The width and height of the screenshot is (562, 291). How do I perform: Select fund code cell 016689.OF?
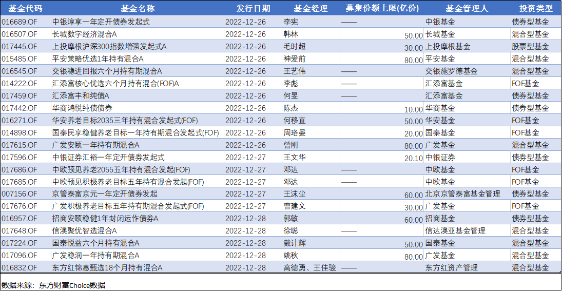point(19,22)
